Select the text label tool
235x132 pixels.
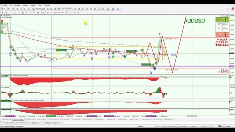click(x=34, y=12)
